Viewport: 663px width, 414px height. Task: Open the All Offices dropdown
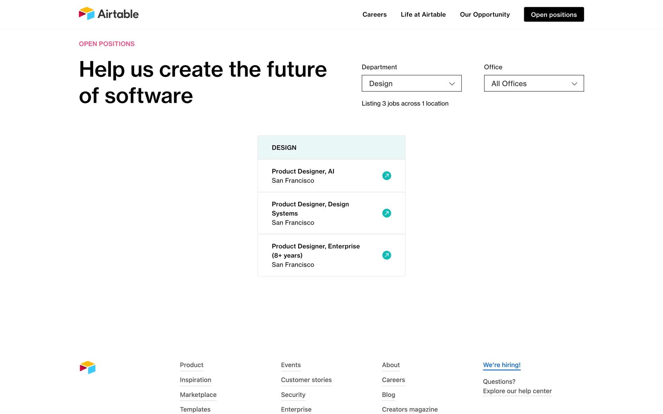point(534,83)
